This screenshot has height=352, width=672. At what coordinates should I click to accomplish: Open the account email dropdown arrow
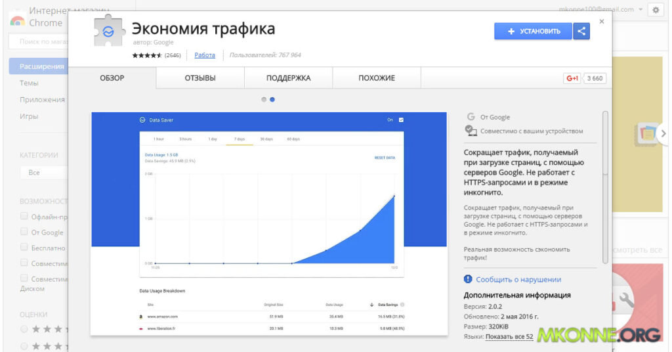click(640, 9)
